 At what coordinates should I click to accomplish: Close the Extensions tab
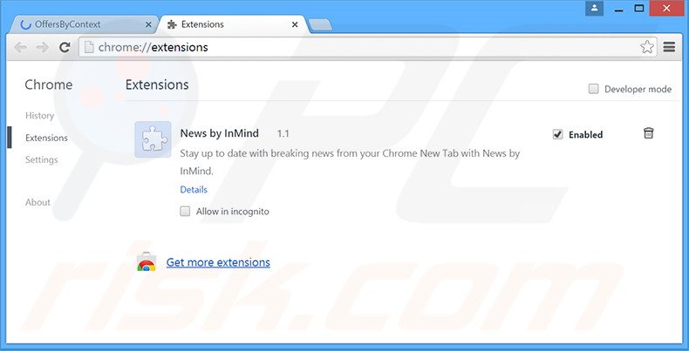coord(295,24)
